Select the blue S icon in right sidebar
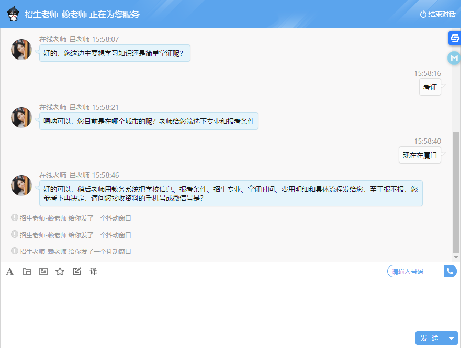This screenshot has height=348, width=461. (455, 39)
